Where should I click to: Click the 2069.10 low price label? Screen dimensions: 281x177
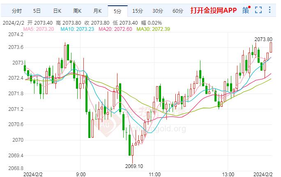tap(134, 166)
